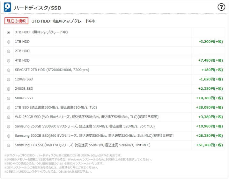The height and width of the screenshot is (179, 229).
Task: Open the help question mark icon
Action: point(221,7)
